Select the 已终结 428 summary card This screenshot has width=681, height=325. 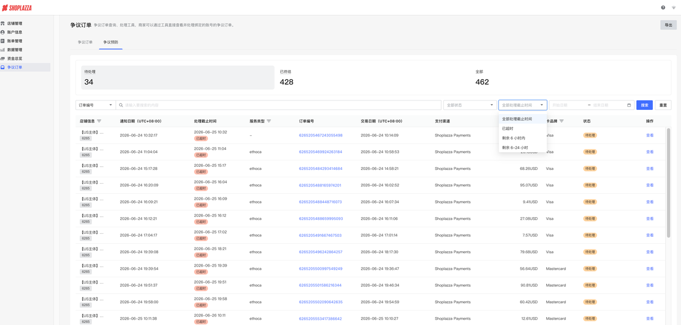click(372, 78)
